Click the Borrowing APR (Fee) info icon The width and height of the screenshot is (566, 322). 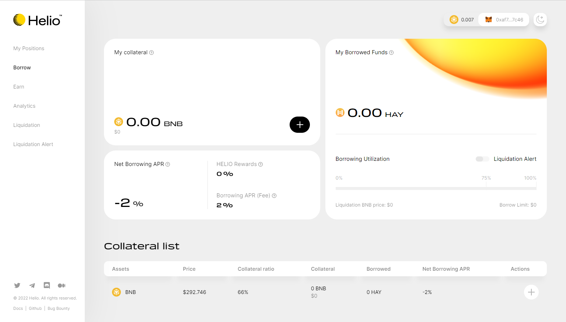[274, 196]
